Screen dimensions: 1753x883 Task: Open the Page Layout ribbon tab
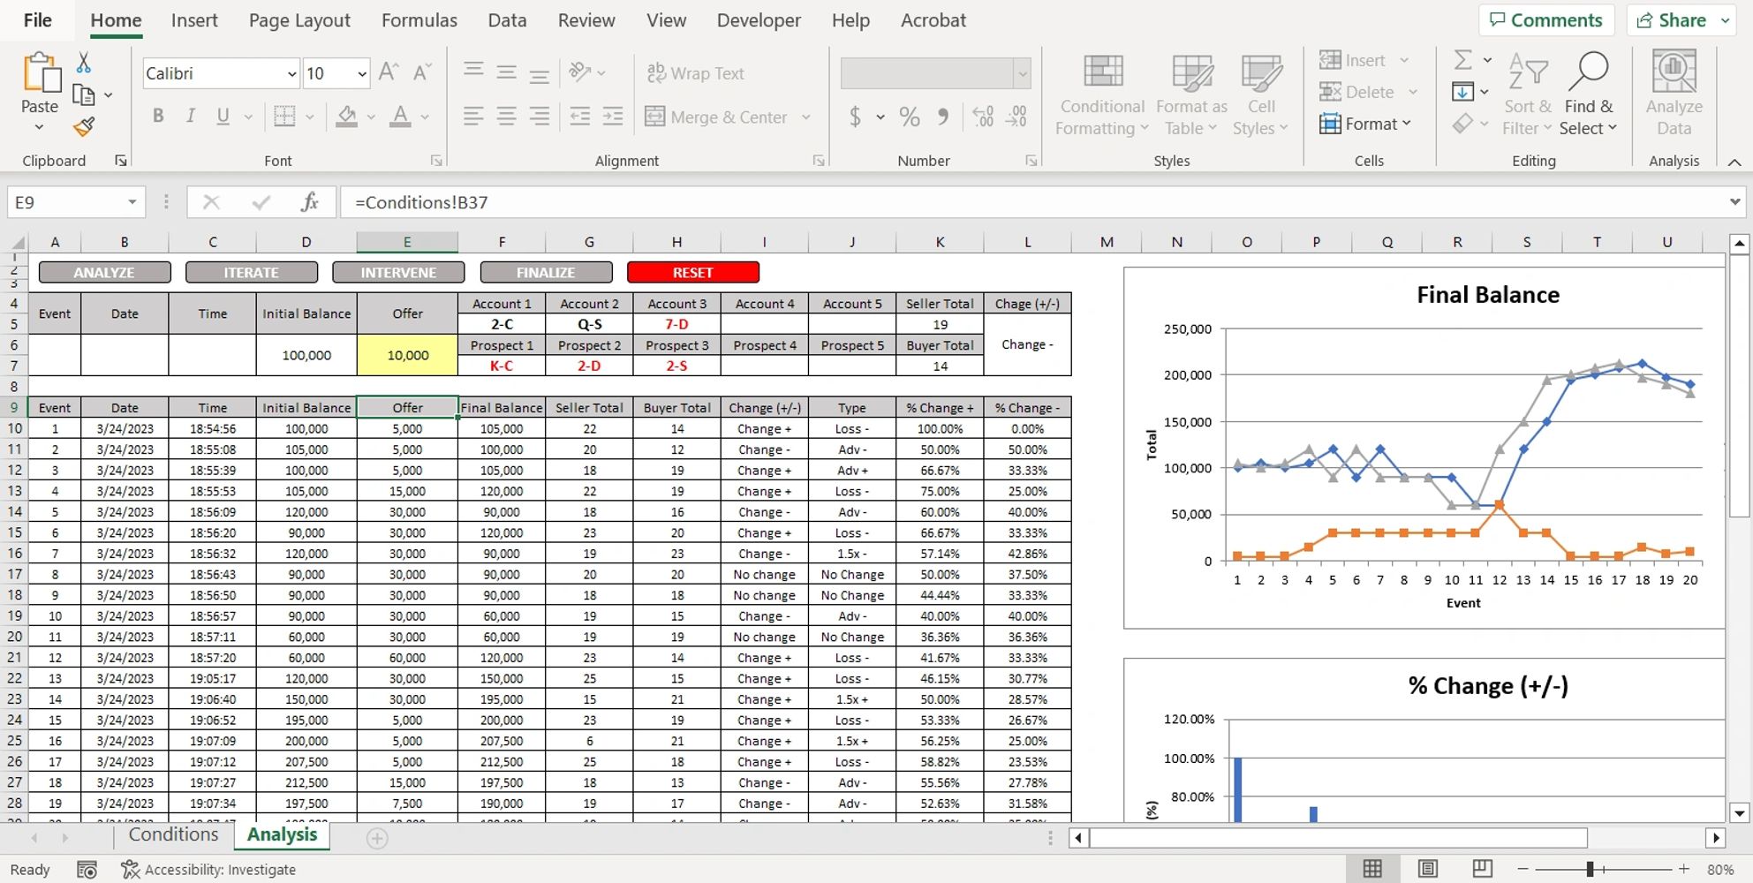299,20
